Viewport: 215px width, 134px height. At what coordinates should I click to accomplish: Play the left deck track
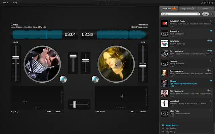click(63, 79)
